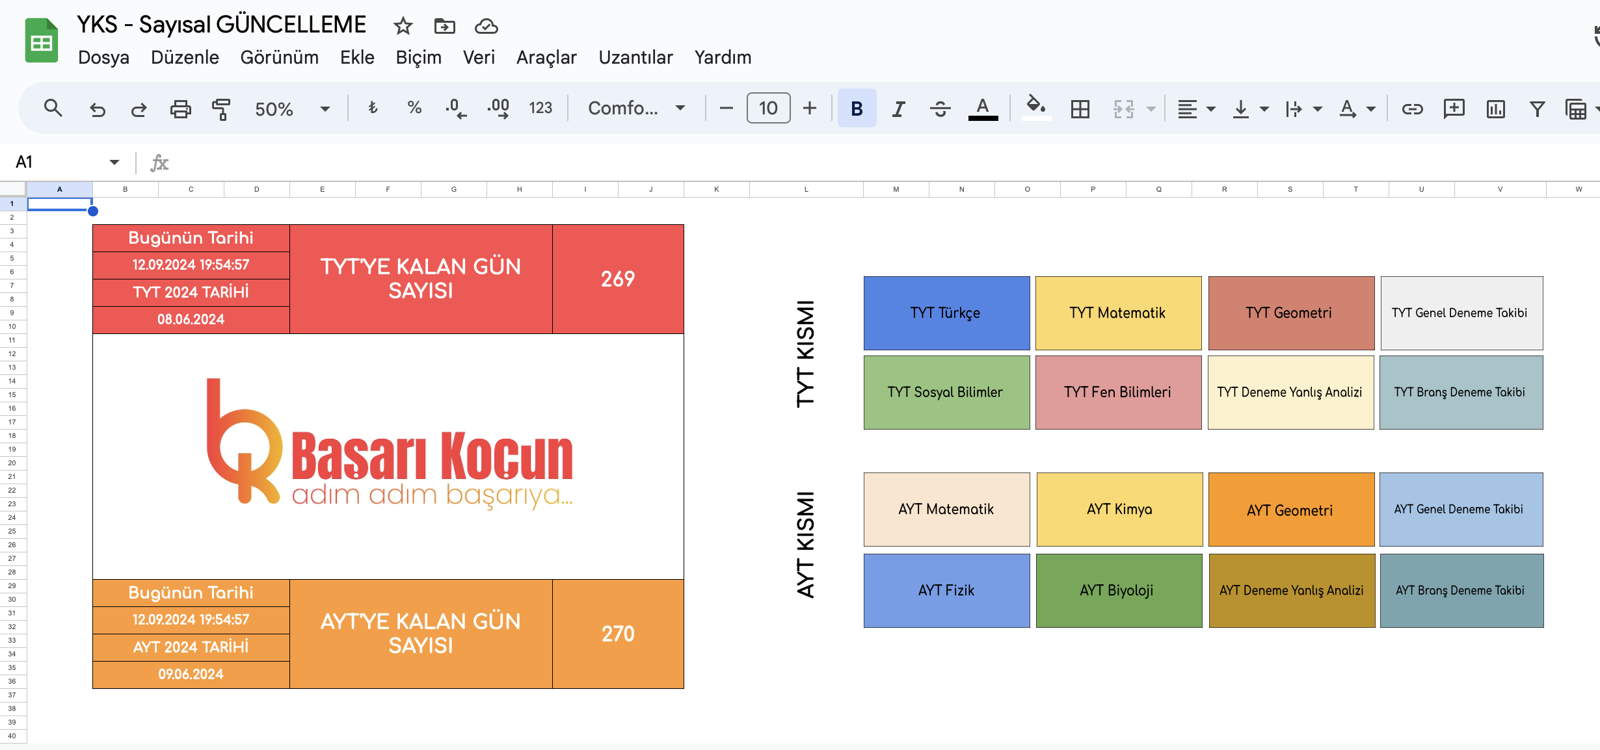The height and width of the screenshot is (750, 1600).
Task: Open the AYT Biyoloji button
Action: (x=1119, y=591)
